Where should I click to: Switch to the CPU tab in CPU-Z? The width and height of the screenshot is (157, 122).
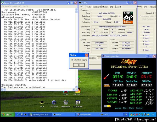coord(82,7)
